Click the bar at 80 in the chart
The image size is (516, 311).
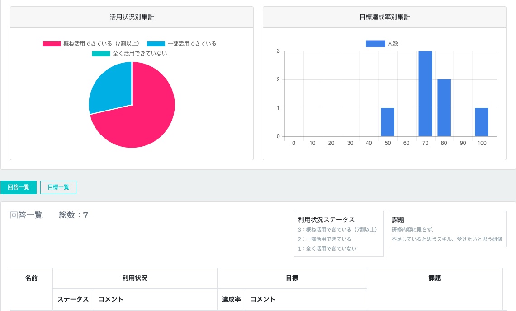tap(444, 108)
